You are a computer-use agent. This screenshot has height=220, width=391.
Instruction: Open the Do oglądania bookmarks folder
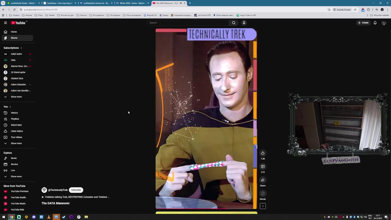pos(97,15)
